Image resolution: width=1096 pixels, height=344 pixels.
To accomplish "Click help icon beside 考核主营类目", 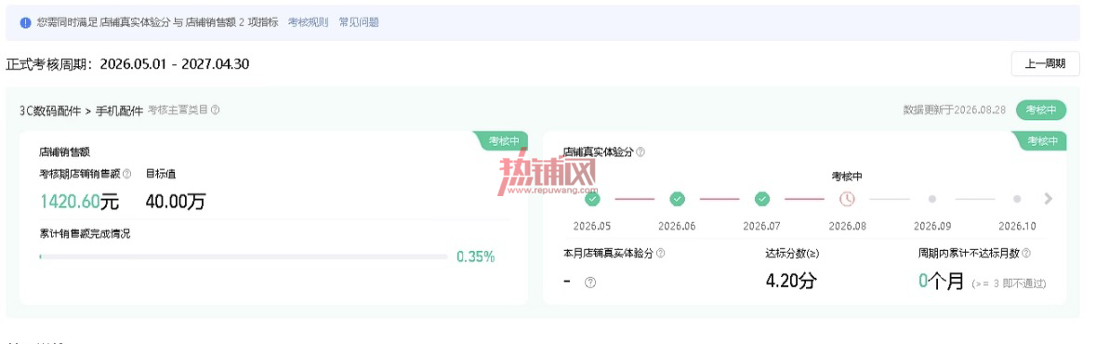I will click(x=216, y=110).
